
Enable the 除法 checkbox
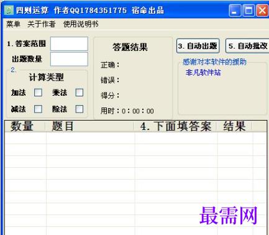80,109
